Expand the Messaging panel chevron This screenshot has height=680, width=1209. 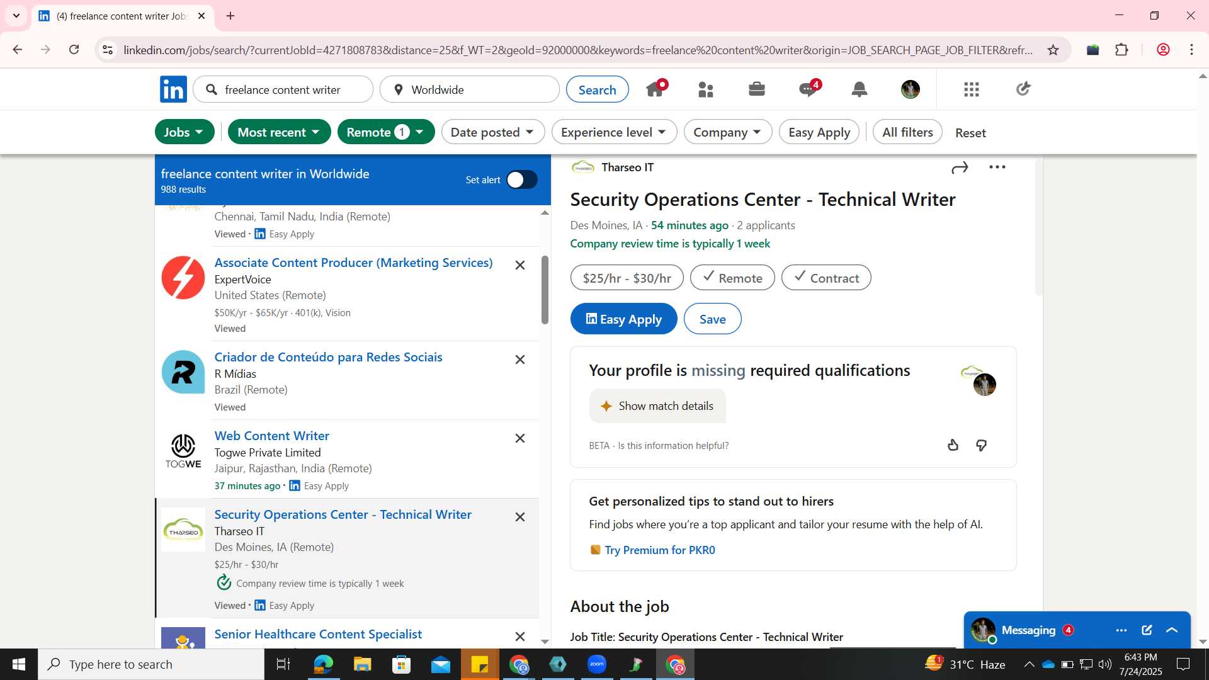coord(1172,630)
